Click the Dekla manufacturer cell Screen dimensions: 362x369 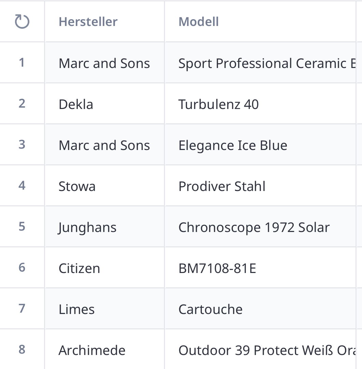point(76,104)
